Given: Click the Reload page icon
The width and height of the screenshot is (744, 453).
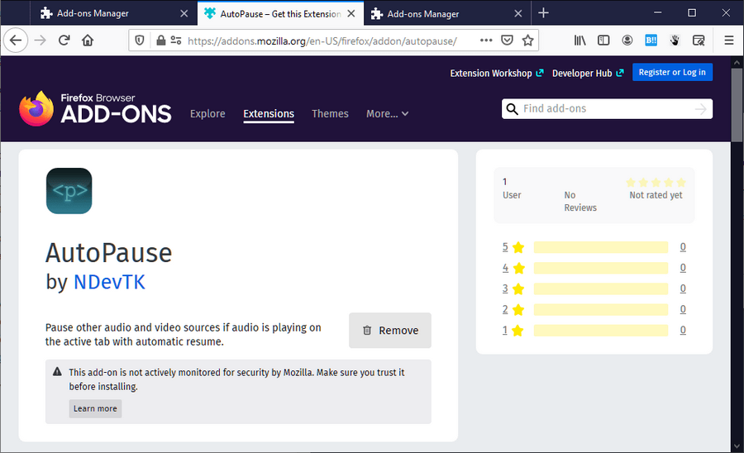Looking at the screenshot, I should coord(64,41).
